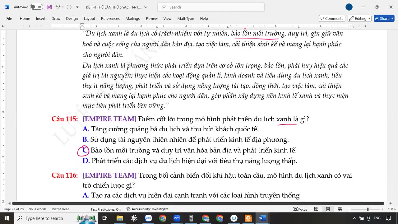Open the References tab
Screen dimensions: 398x224
[x=110, y=18]
